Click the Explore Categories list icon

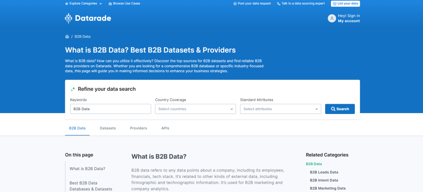point(67,4)
